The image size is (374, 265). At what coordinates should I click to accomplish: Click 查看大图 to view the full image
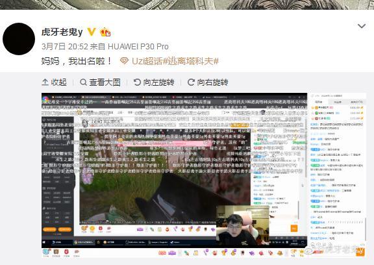(100, 82)
